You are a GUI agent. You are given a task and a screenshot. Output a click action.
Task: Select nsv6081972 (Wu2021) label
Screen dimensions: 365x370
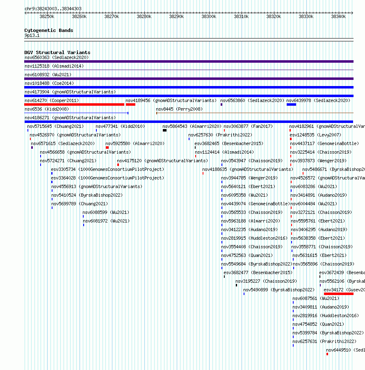pyautogui.click(x=106, y=221)
